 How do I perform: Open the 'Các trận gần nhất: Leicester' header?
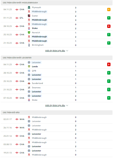(56, 58)
